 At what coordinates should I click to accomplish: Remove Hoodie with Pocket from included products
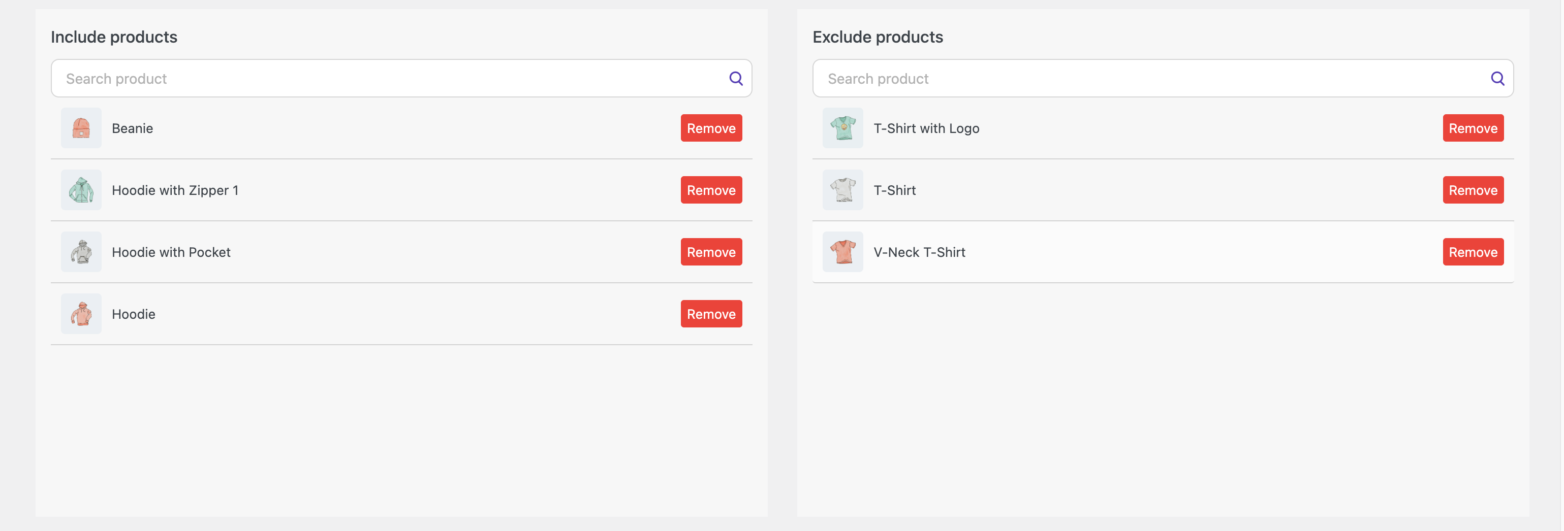711,252
